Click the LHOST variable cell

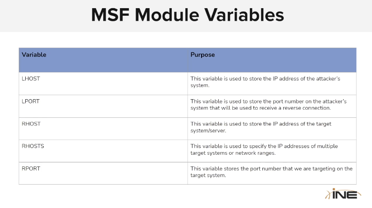coord(31,79)
